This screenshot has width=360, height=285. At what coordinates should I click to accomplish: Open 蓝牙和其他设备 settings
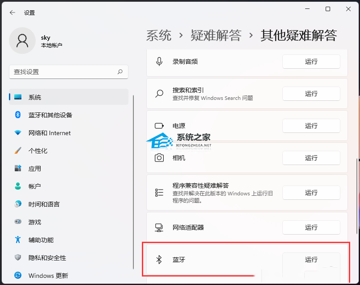click(69, 115)
